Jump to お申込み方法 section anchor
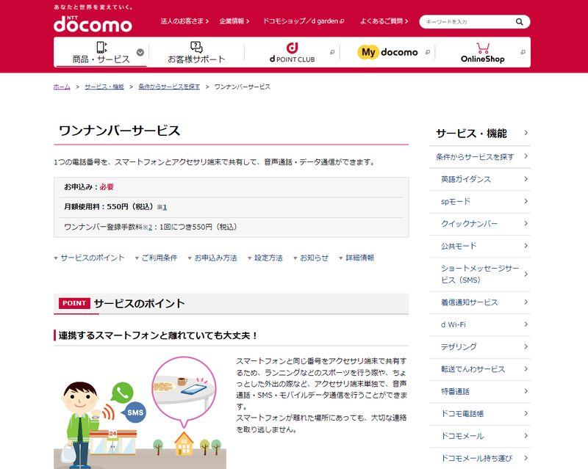The image size is (588, 469). (215, 258)
